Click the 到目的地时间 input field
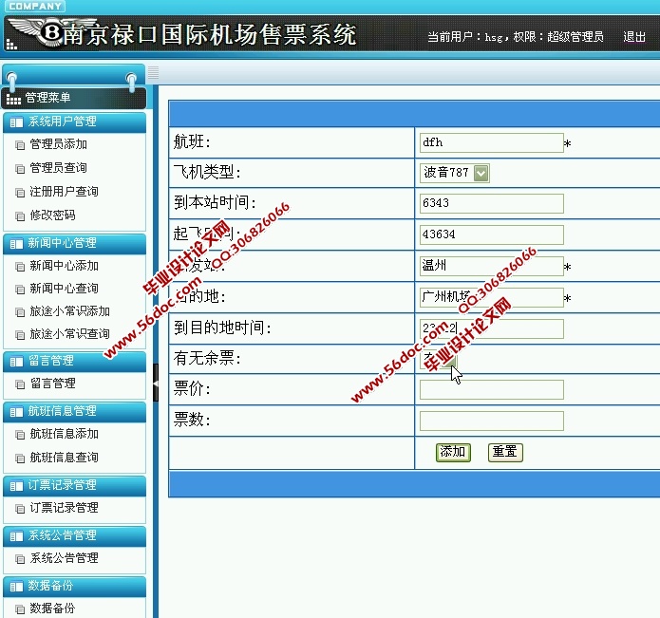Viewport: 660px width, 618px height. pos(492,328)
